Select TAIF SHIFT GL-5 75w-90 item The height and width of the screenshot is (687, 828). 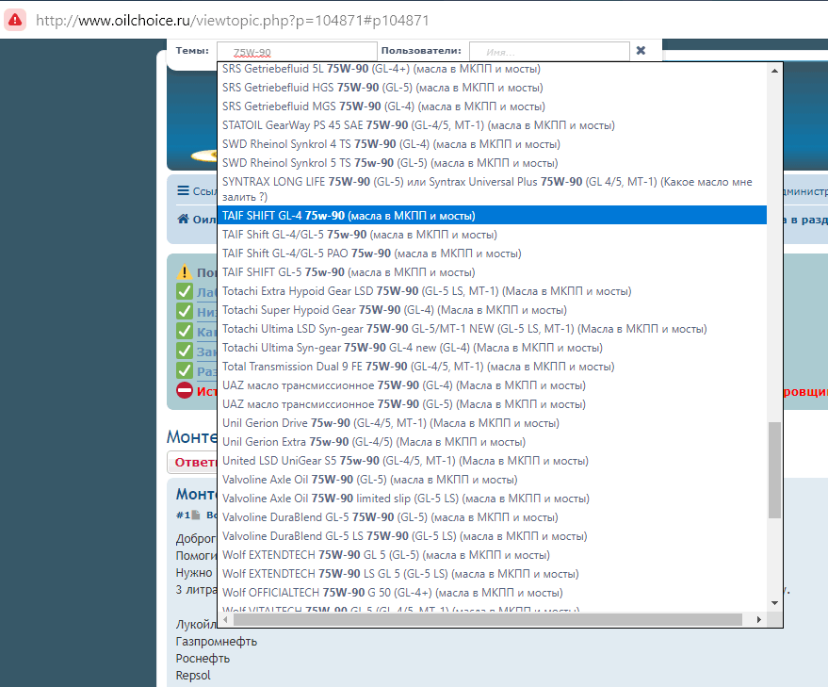492,272
